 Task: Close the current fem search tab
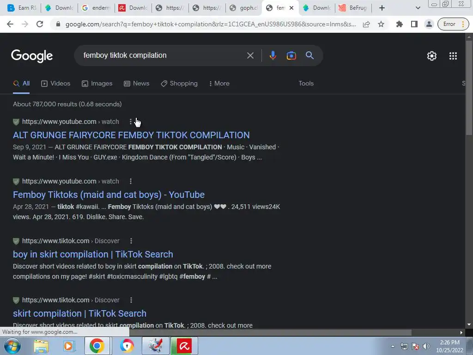pos(291,8)
